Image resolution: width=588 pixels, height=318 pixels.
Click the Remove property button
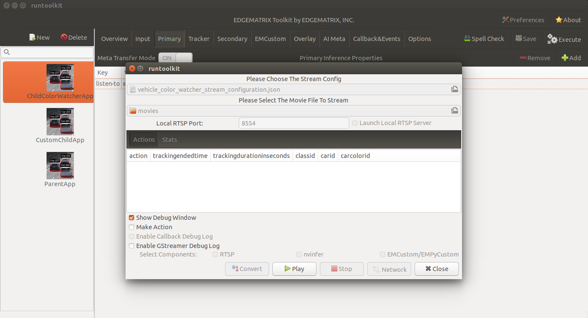(x=535, y=58)
